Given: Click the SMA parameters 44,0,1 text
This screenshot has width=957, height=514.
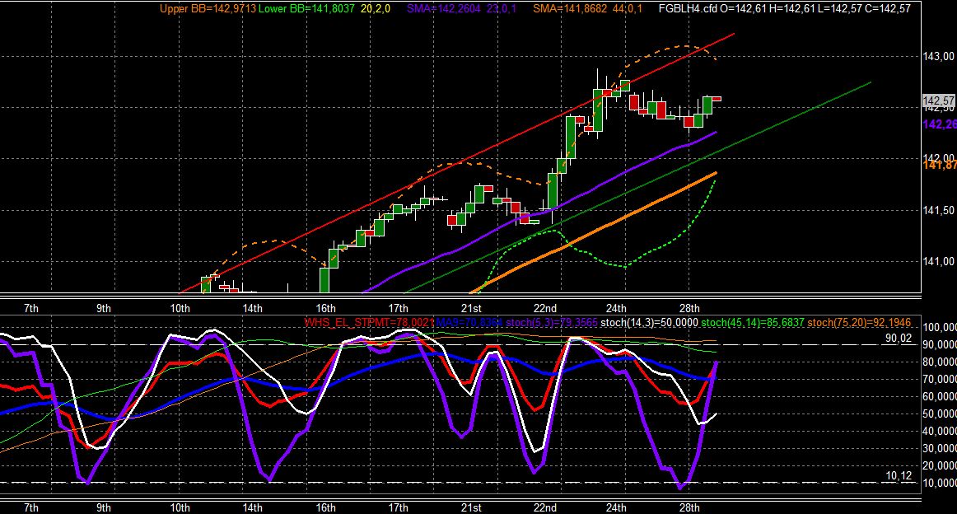Looking at the screenshot, I should (628, 8).
